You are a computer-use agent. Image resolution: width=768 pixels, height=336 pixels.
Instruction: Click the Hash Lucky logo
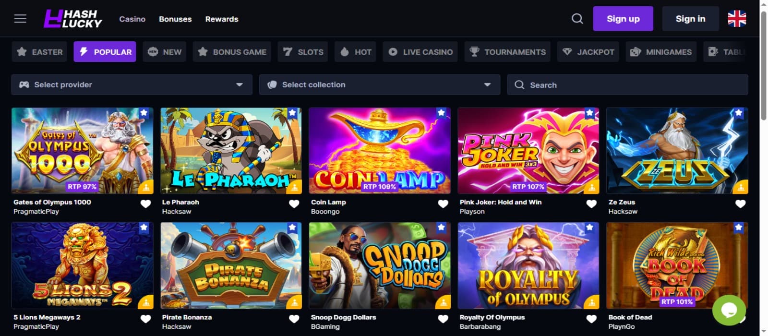click(73, 19)
